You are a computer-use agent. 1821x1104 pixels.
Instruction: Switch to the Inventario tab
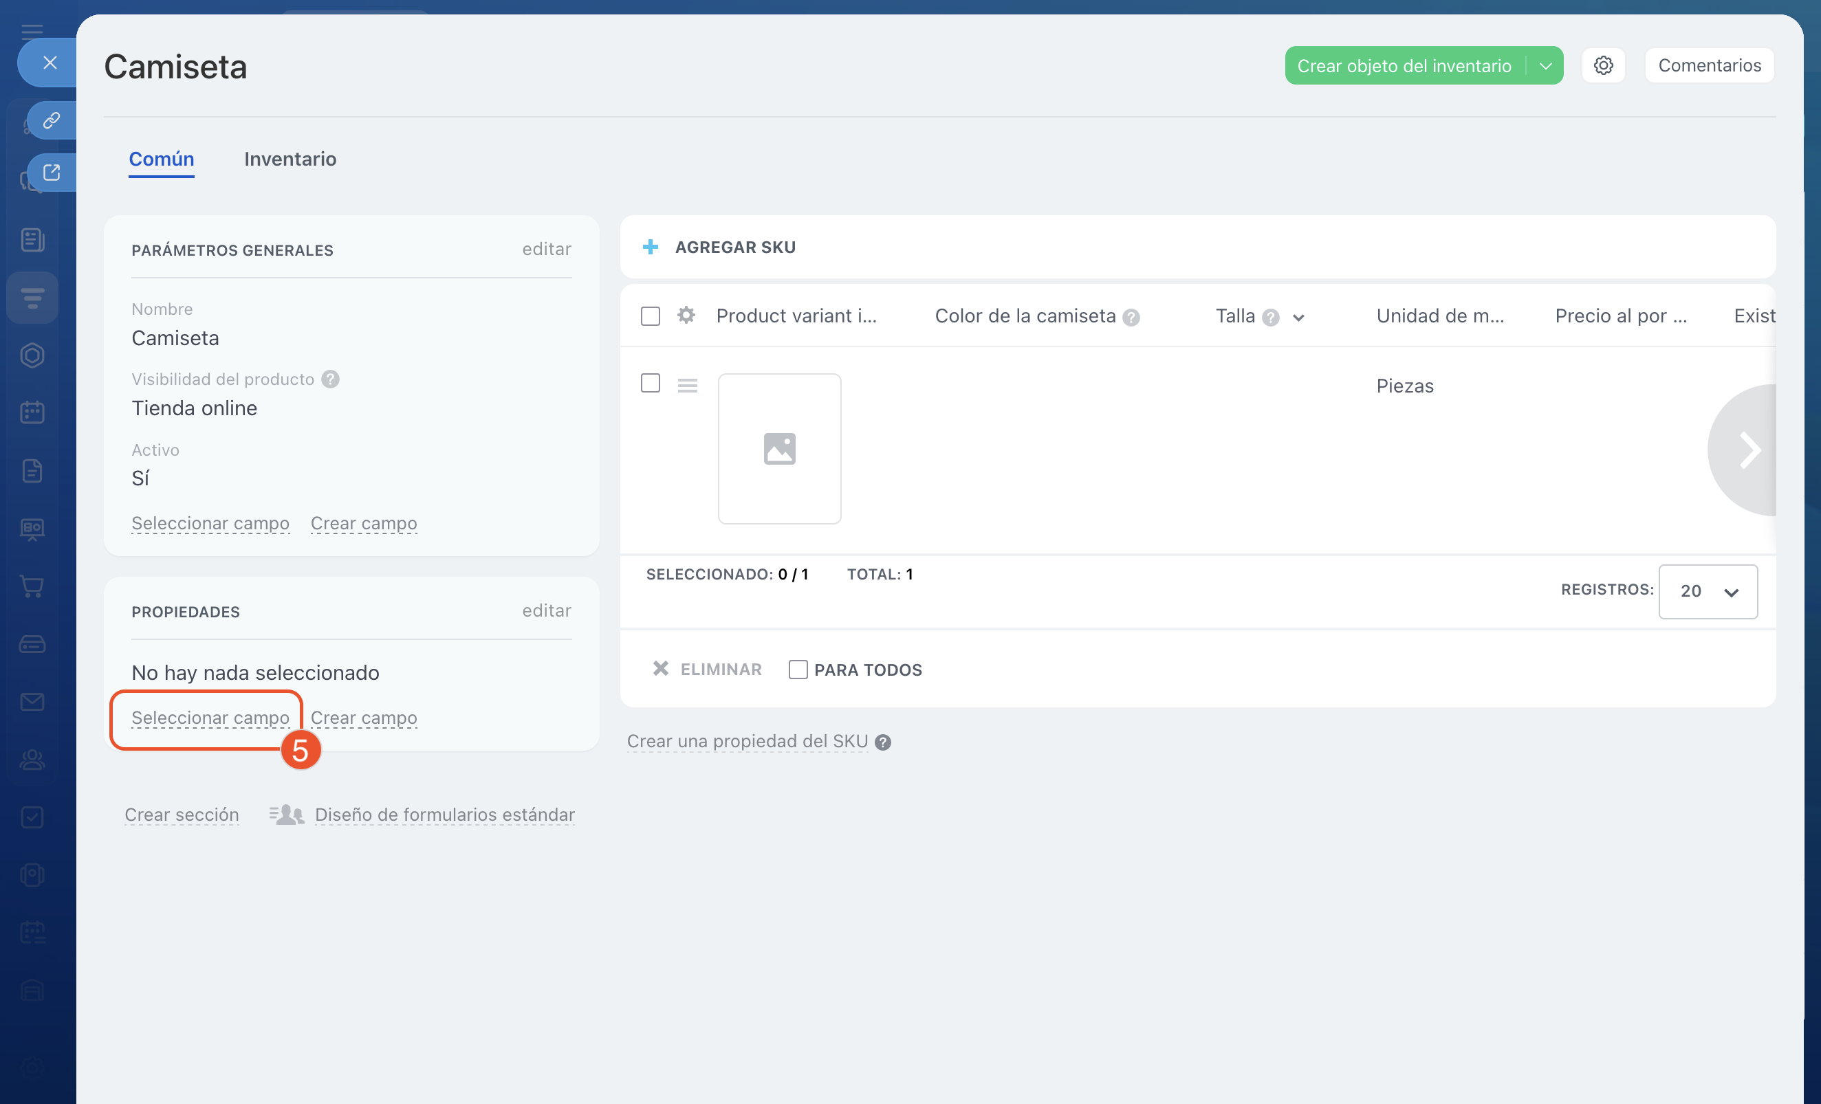click(x=290, y=159)
